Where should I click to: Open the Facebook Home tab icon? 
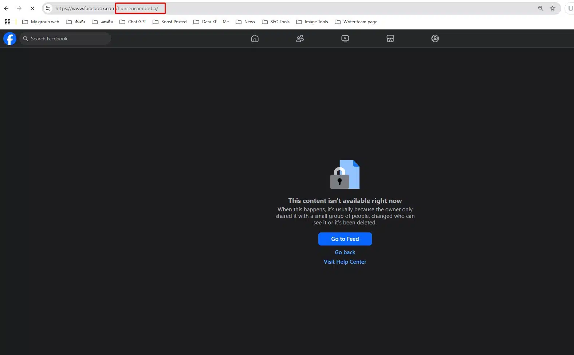[255, 39]
